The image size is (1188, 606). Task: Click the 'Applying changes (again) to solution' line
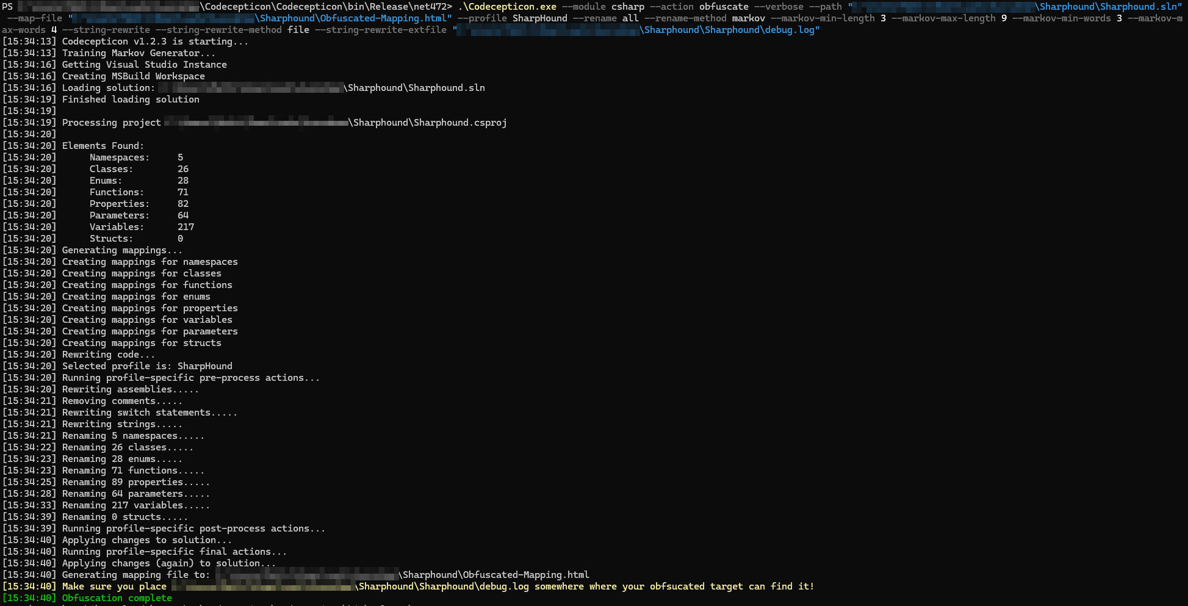pos(168,563)
